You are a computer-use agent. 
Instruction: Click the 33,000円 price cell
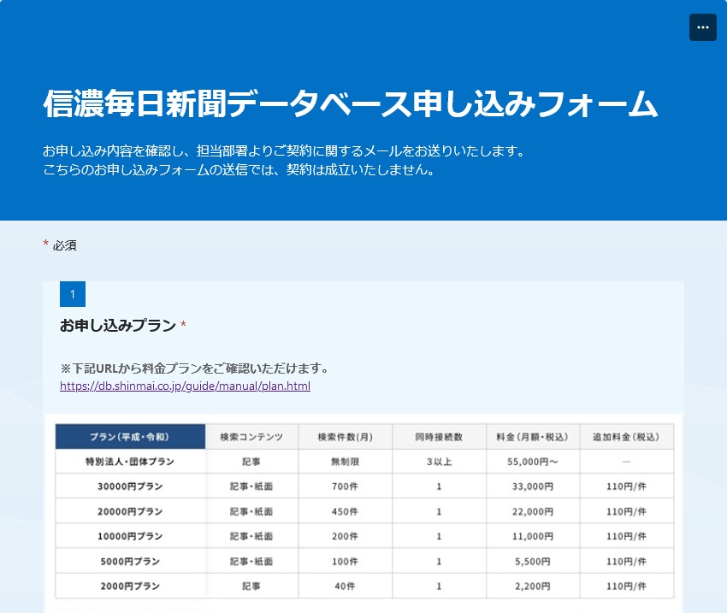[532, 486]
